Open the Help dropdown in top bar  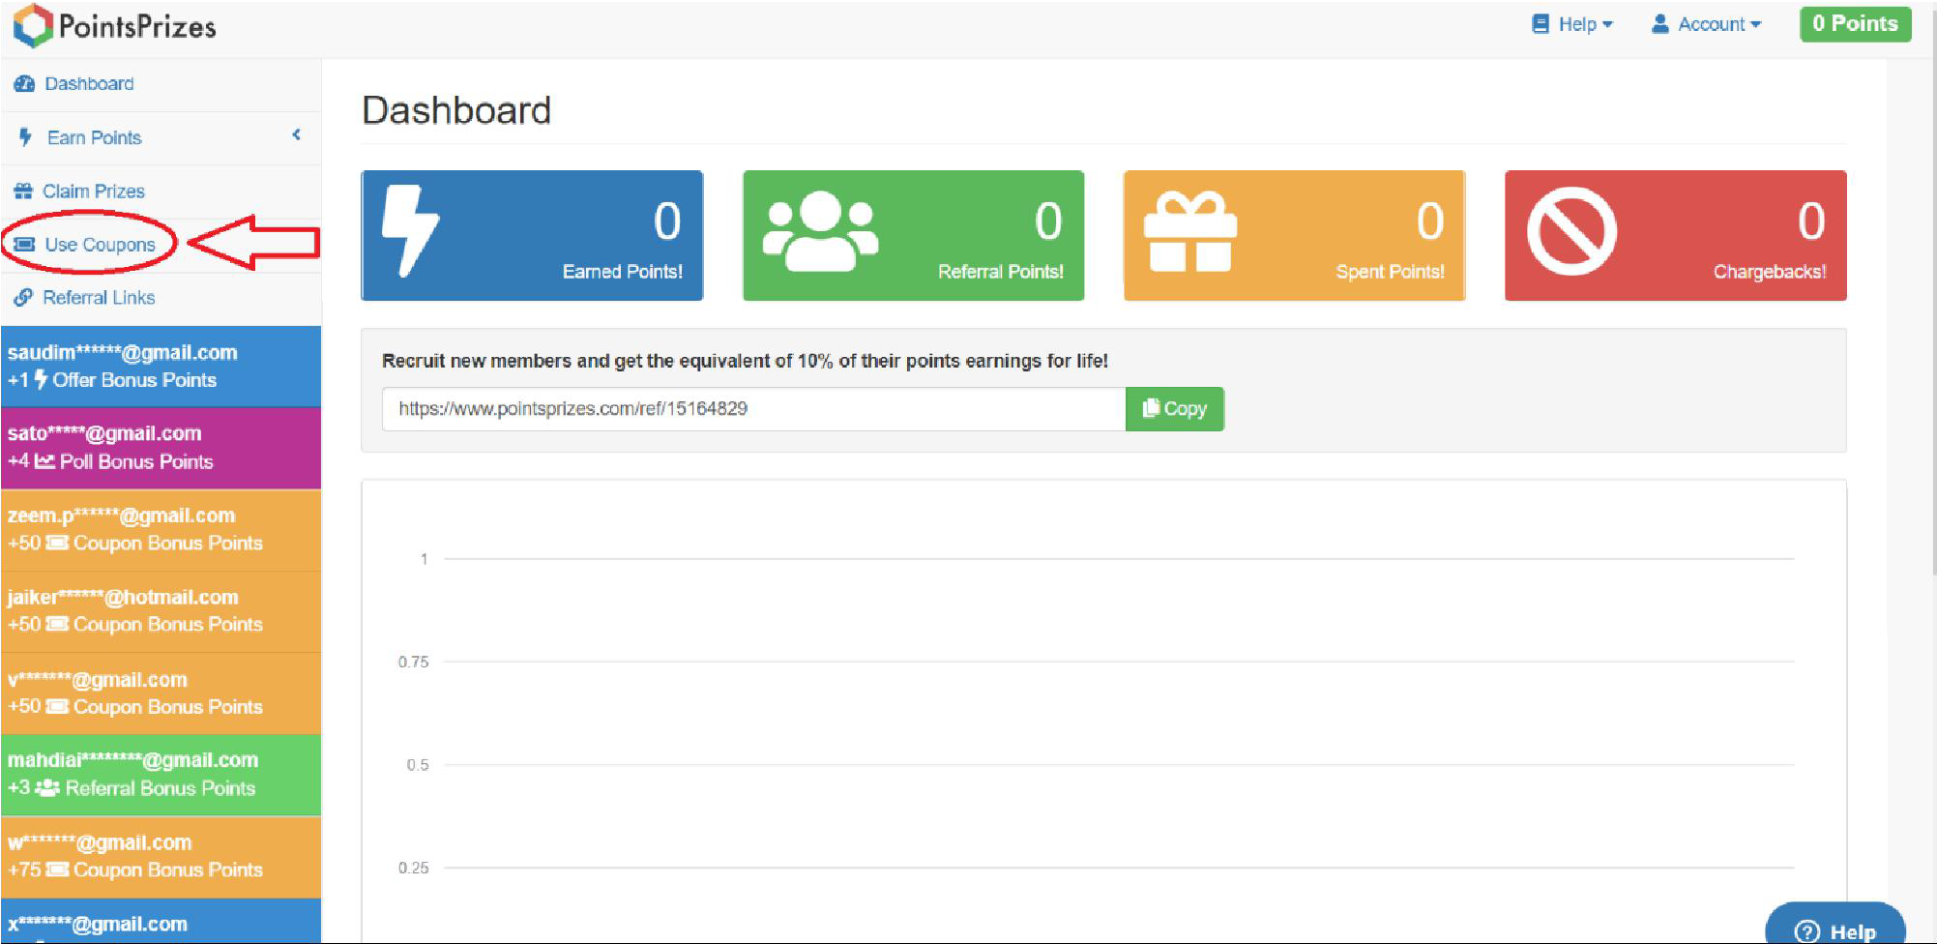tap(1572, 24)
